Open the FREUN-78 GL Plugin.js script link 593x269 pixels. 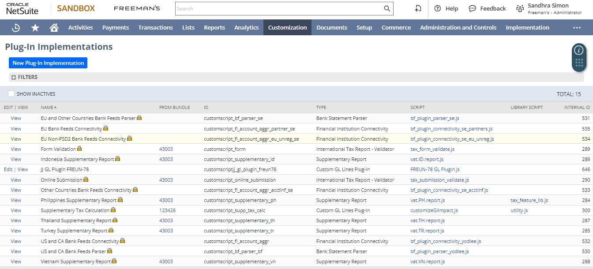tap(435, 169)
